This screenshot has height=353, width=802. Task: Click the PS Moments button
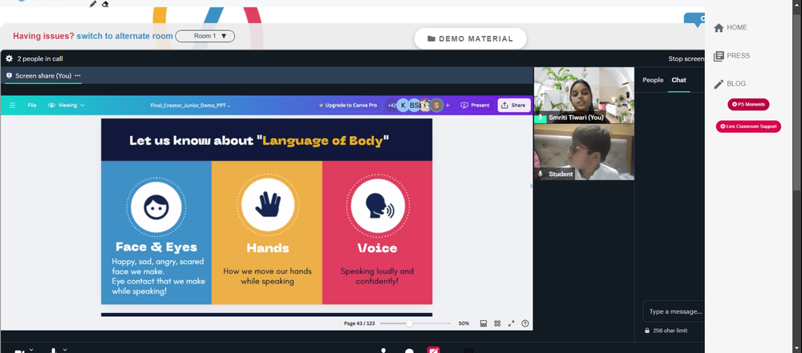tap(748, 104)
